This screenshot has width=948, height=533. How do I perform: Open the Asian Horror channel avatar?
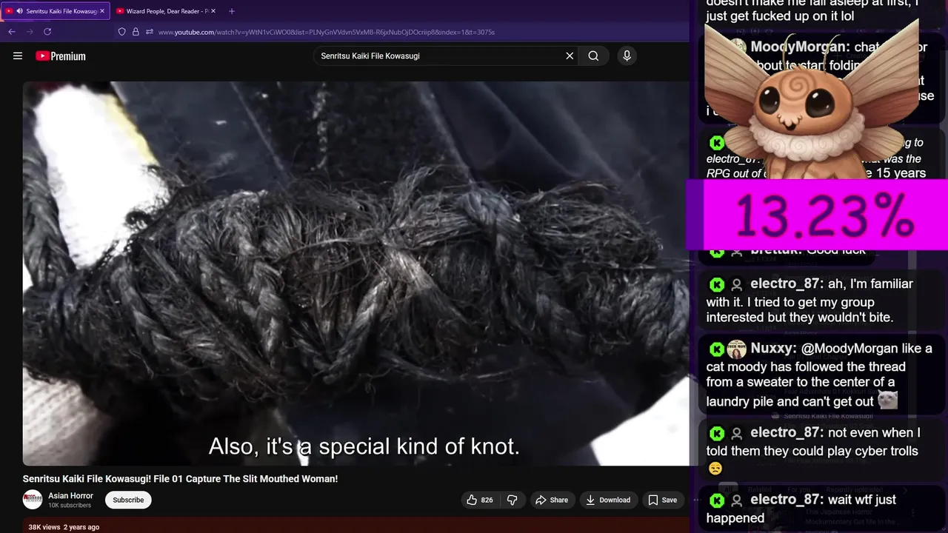click(x=33, y=500)
